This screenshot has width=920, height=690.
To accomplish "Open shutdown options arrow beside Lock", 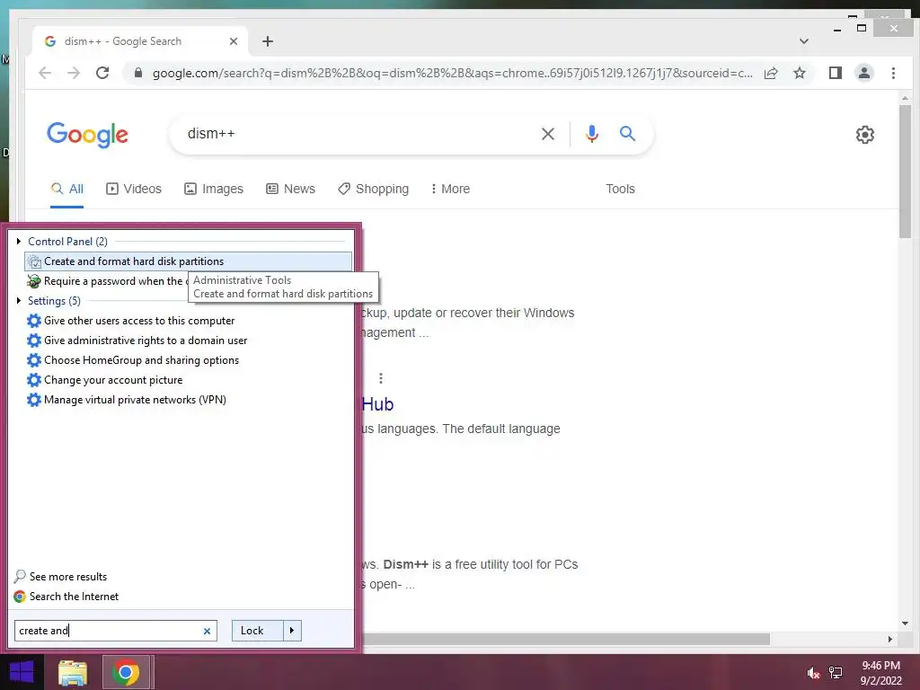I will pyautogui.click(x=292, y=631).
